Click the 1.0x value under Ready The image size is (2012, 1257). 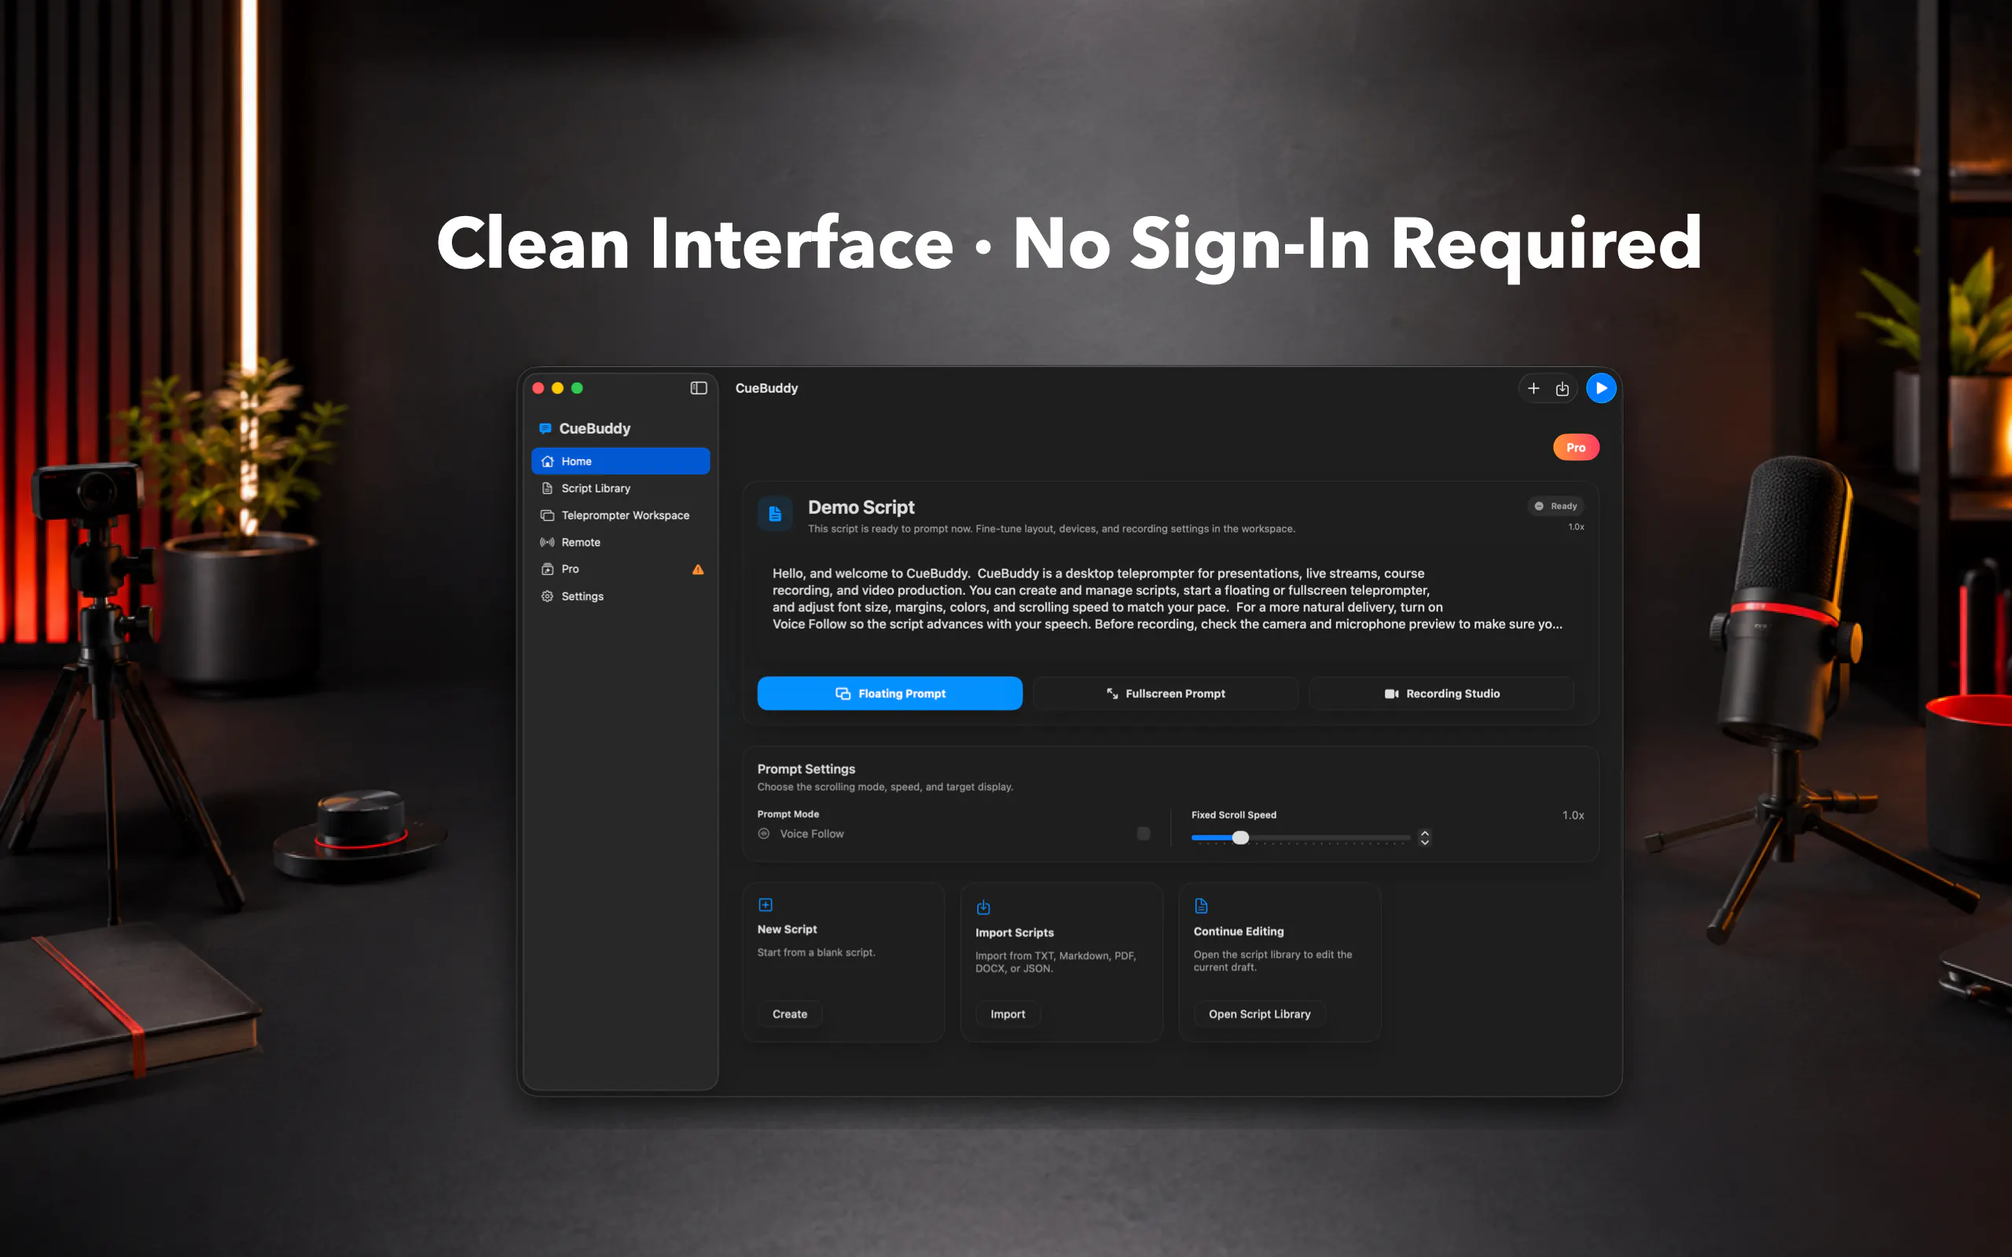[x=1577, y=527]
